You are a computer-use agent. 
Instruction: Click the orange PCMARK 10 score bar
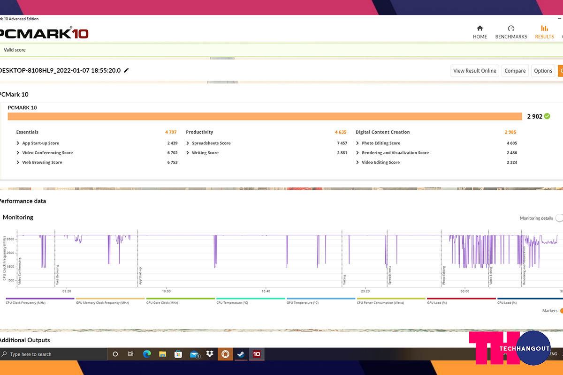(x=265, y=116)
